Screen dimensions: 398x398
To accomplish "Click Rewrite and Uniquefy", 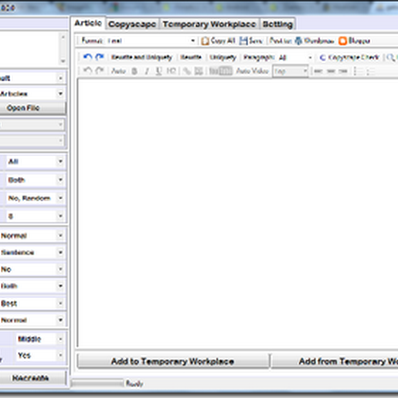I will click(x=142, y=57).
